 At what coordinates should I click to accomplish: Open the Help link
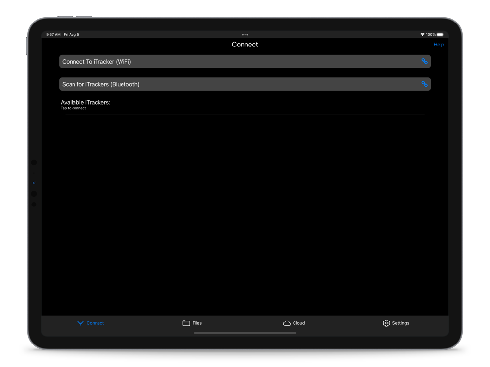[439, 45]
